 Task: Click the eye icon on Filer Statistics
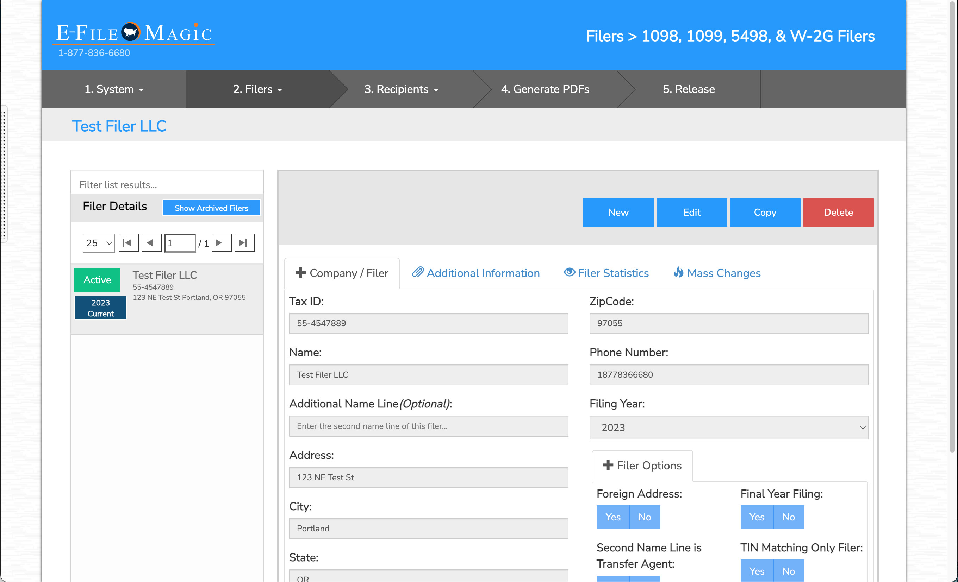[569, 272]
